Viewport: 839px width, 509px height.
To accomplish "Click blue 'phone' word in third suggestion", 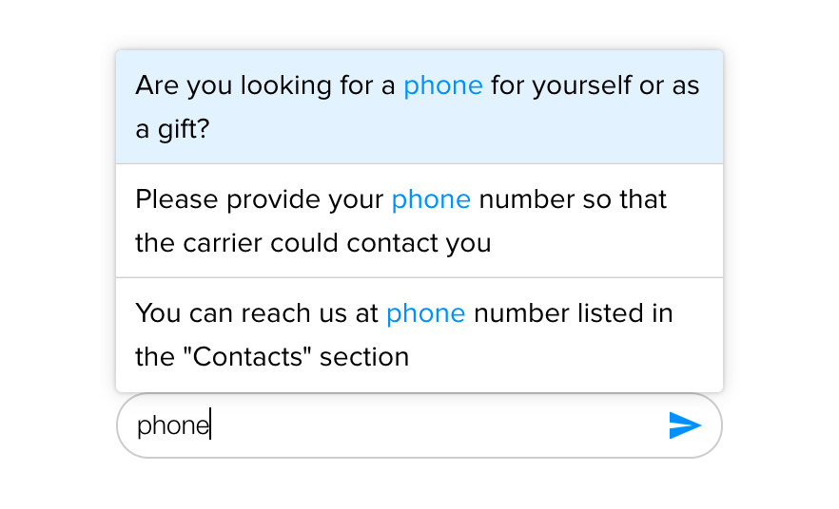I will coord(425,313).
